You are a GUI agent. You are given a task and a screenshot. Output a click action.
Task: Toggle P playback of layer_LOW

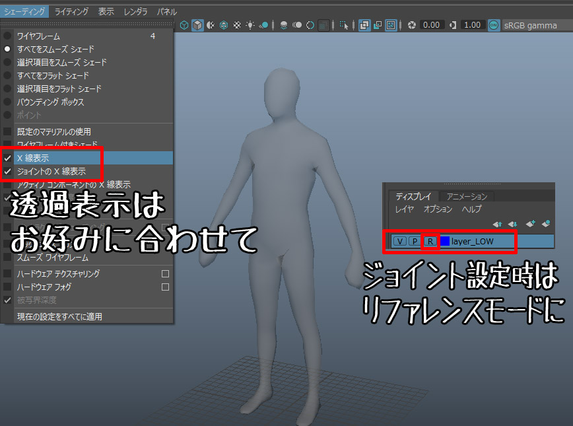[x=415, y=241]
